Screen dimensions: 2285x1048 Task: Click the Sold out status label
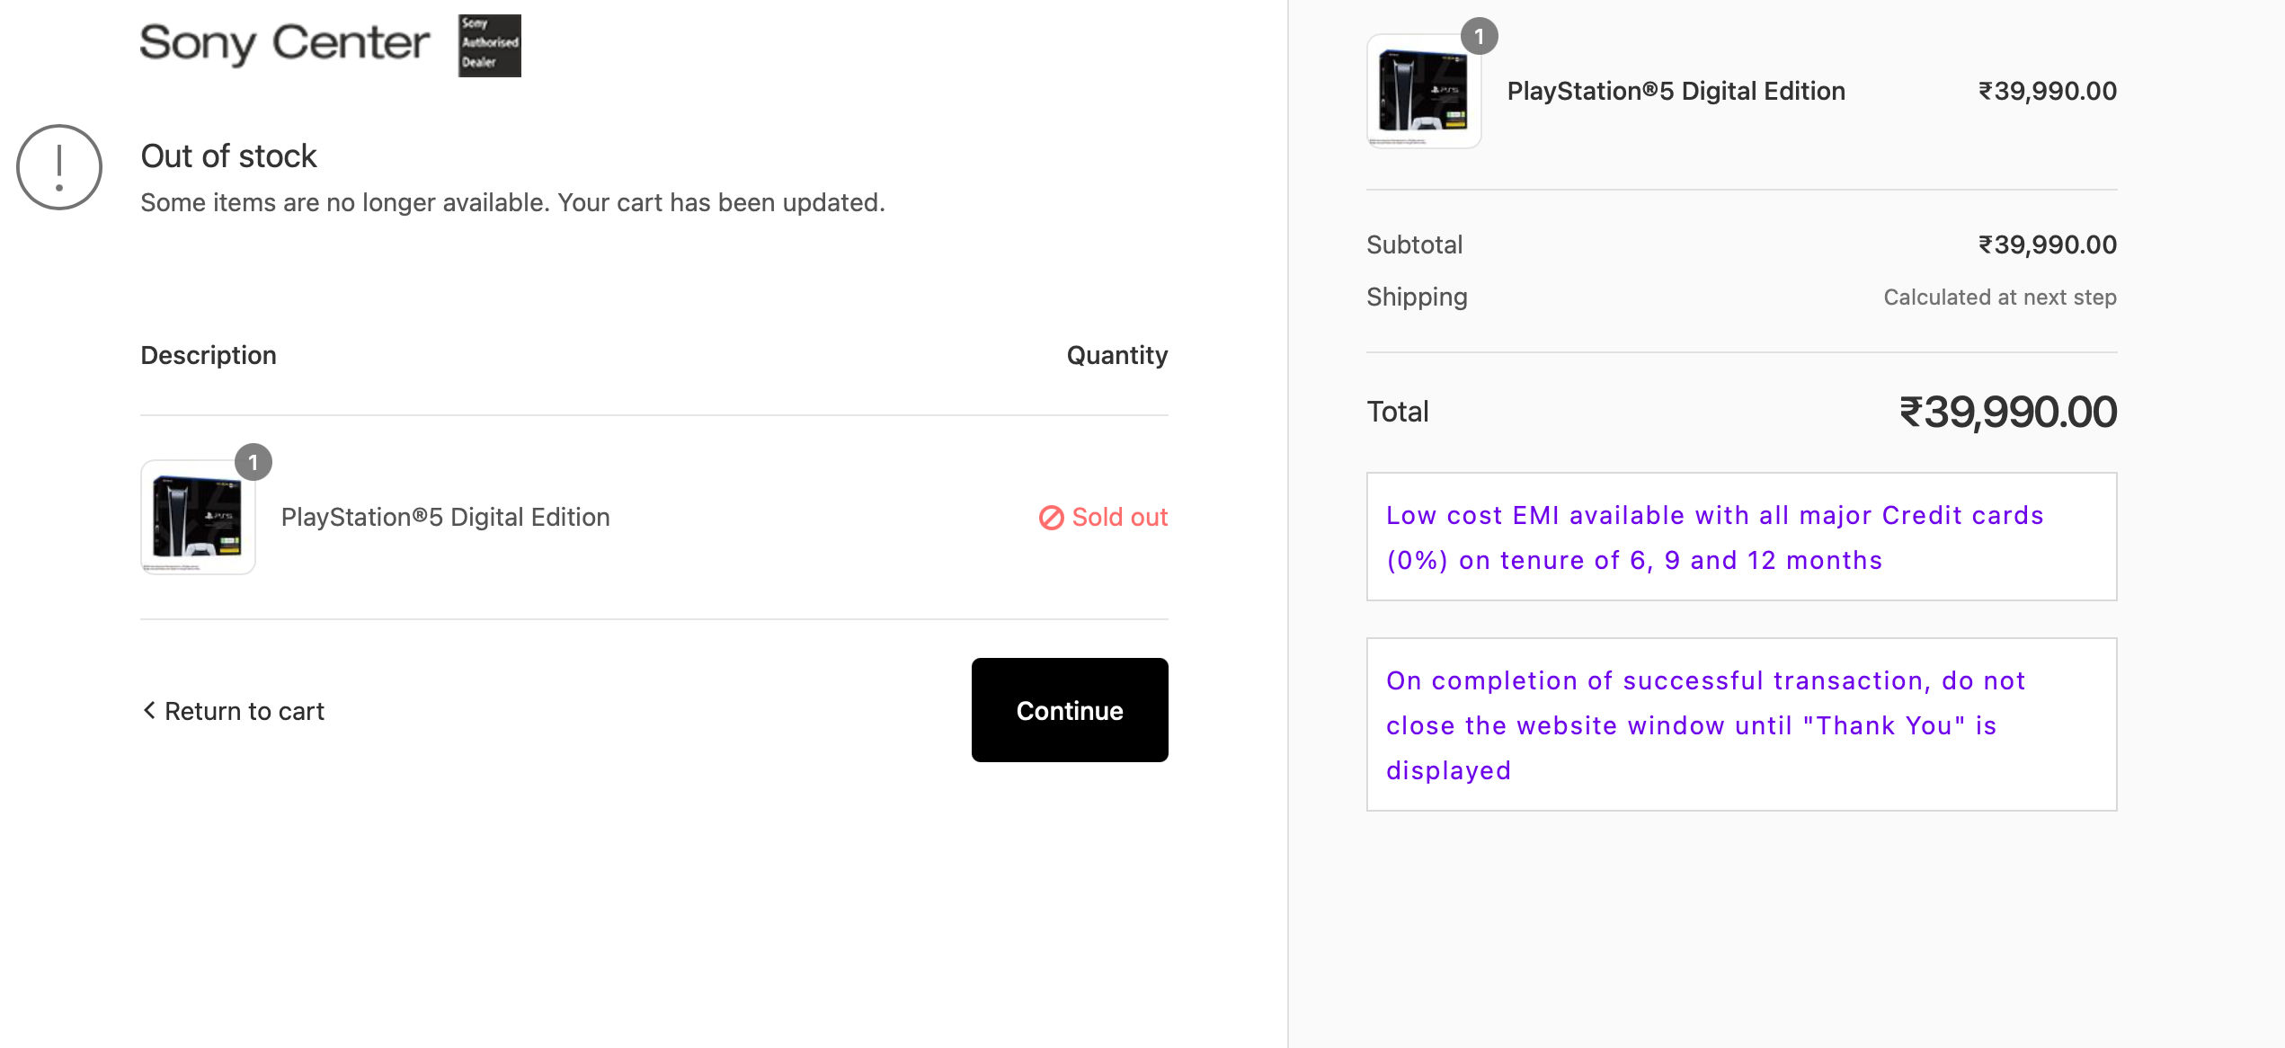[x=1119, y=517]
